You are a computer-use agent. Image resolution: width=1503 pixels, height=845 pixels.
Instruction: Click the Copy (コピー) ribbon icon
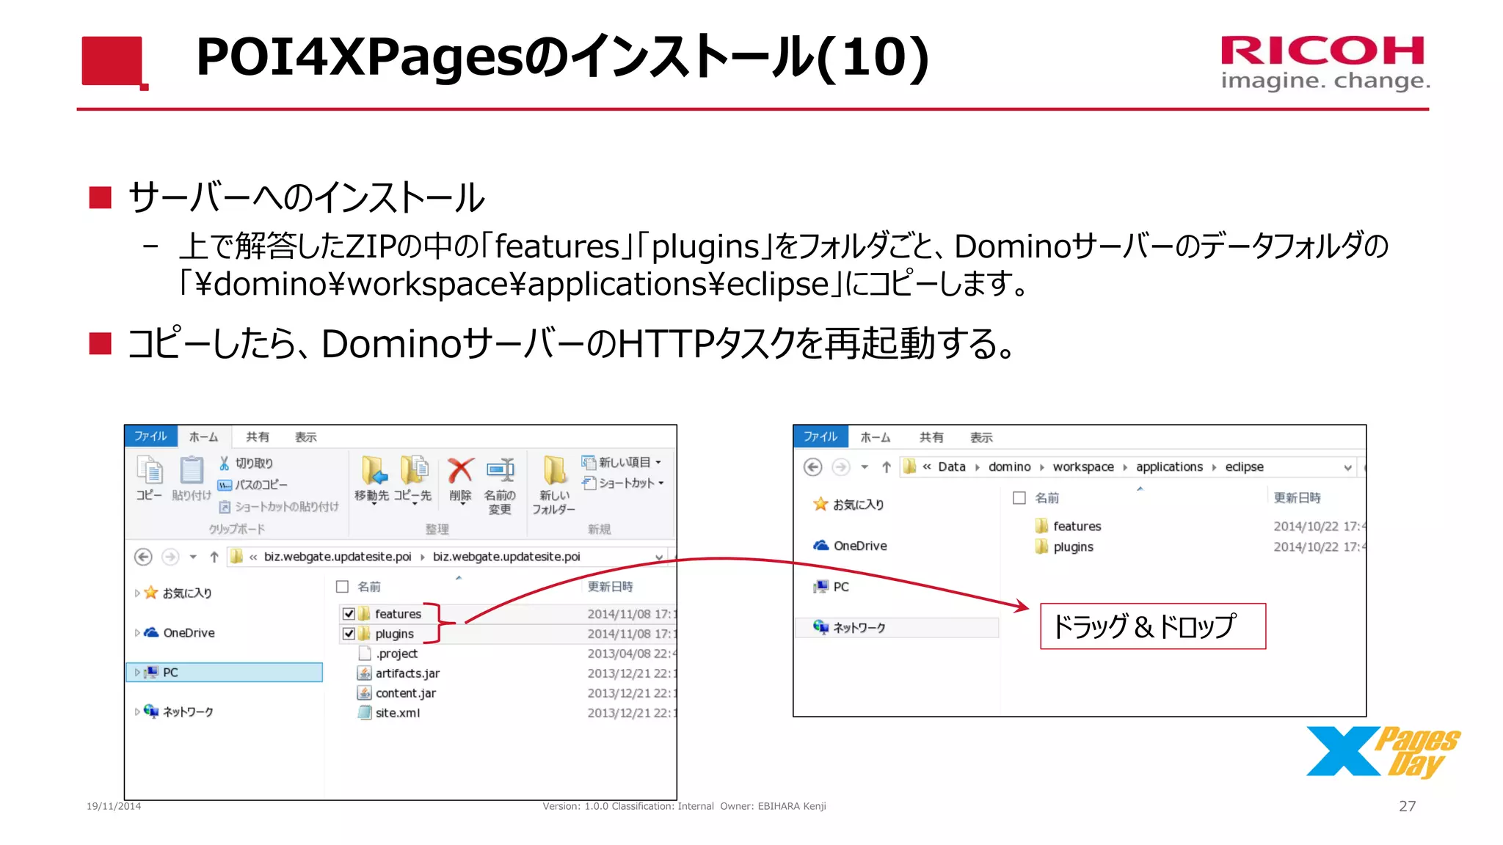150,478
